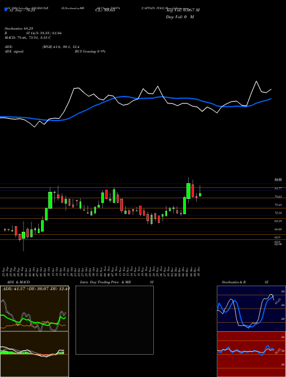Viewport: 286px width, 377px height.
Task: Open the blue Stochastics chart panel
Action: 251,308
